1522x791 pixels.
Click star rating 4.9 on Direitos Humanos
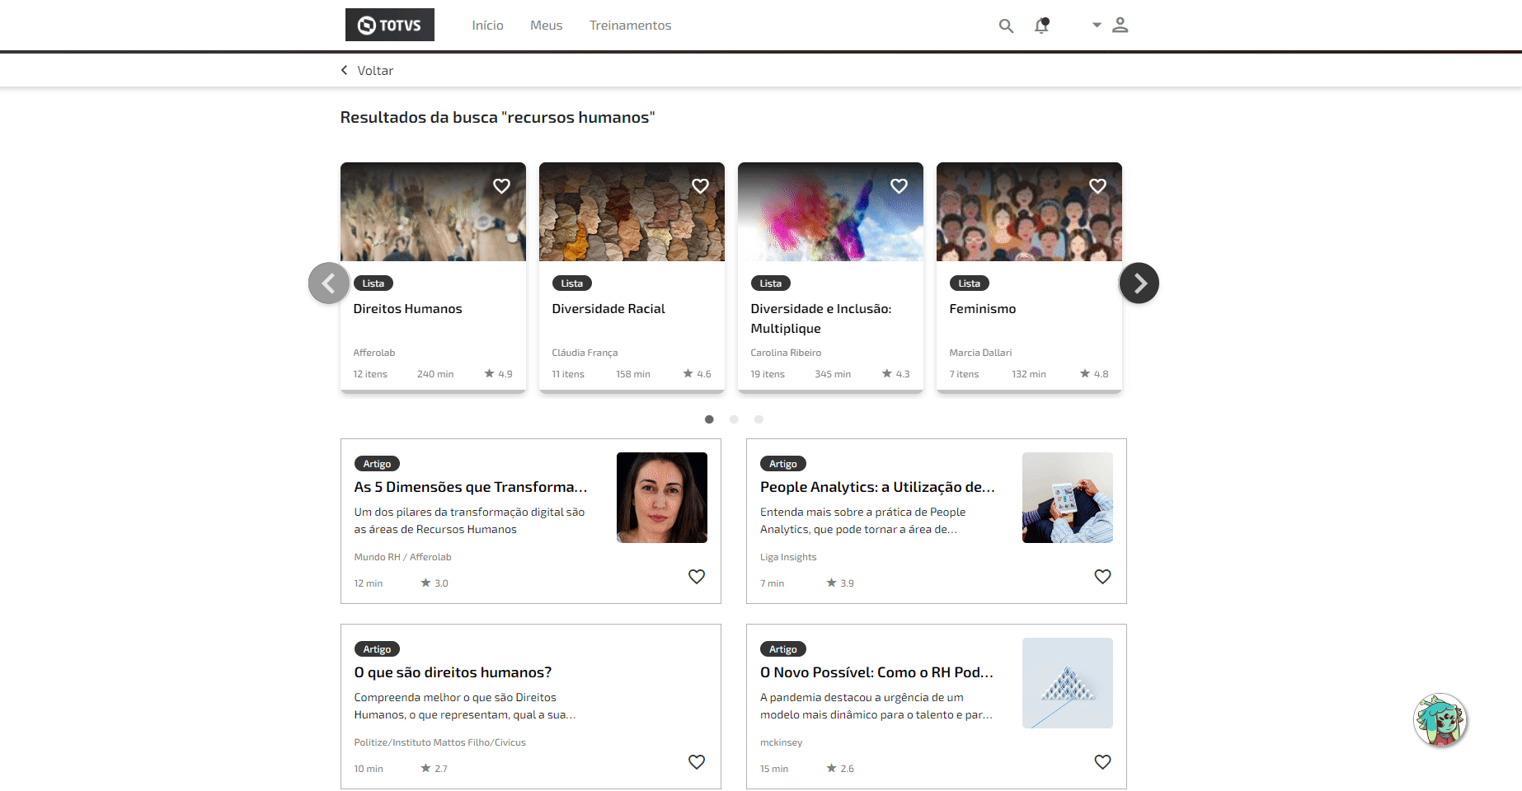pos(498,374)
